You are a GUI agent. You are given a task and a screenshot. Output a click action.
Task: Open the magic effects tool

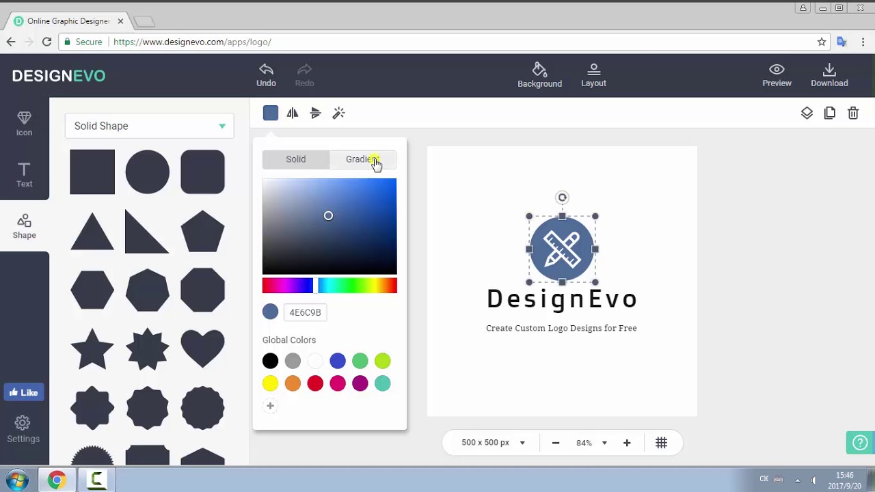click(338, 113)
